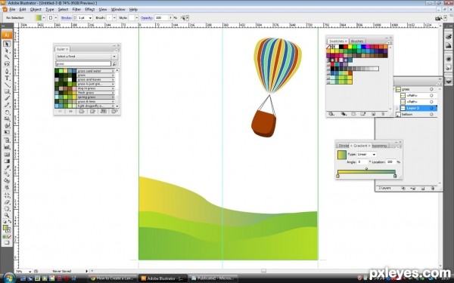Click the blue Opacity link
Screen dimensions: 454x283
click(147, 18)
